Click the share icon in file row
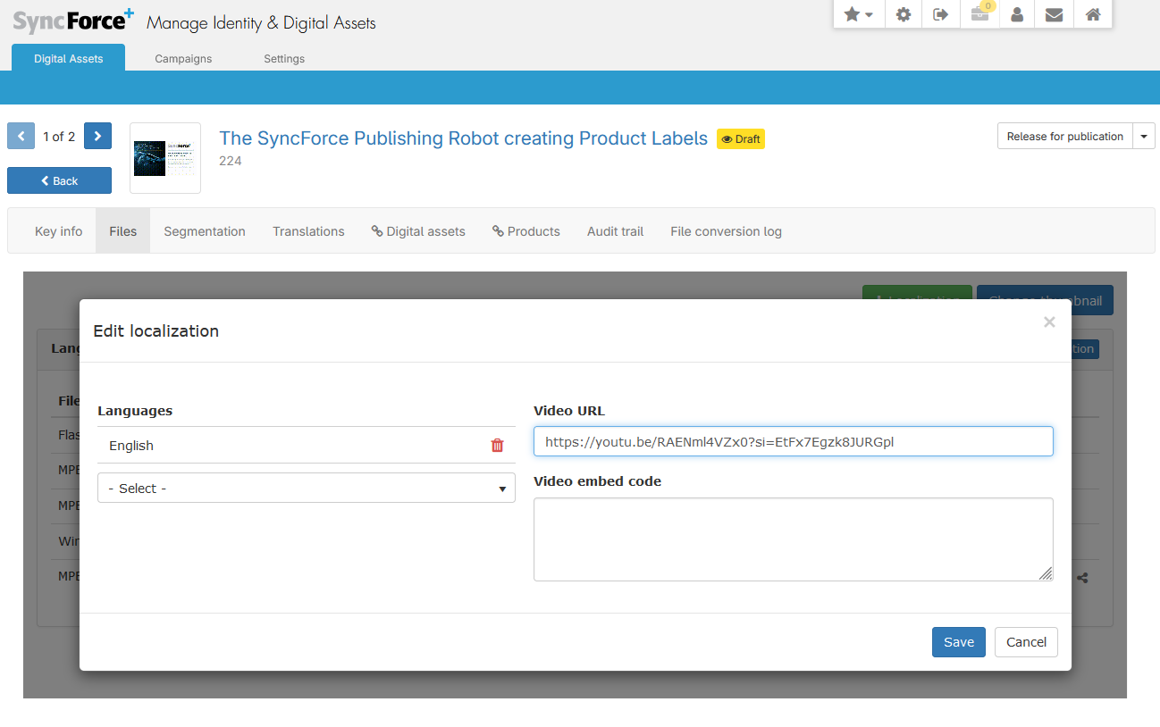Screen dimensions: 1160x727 (x=1082, y=578)
